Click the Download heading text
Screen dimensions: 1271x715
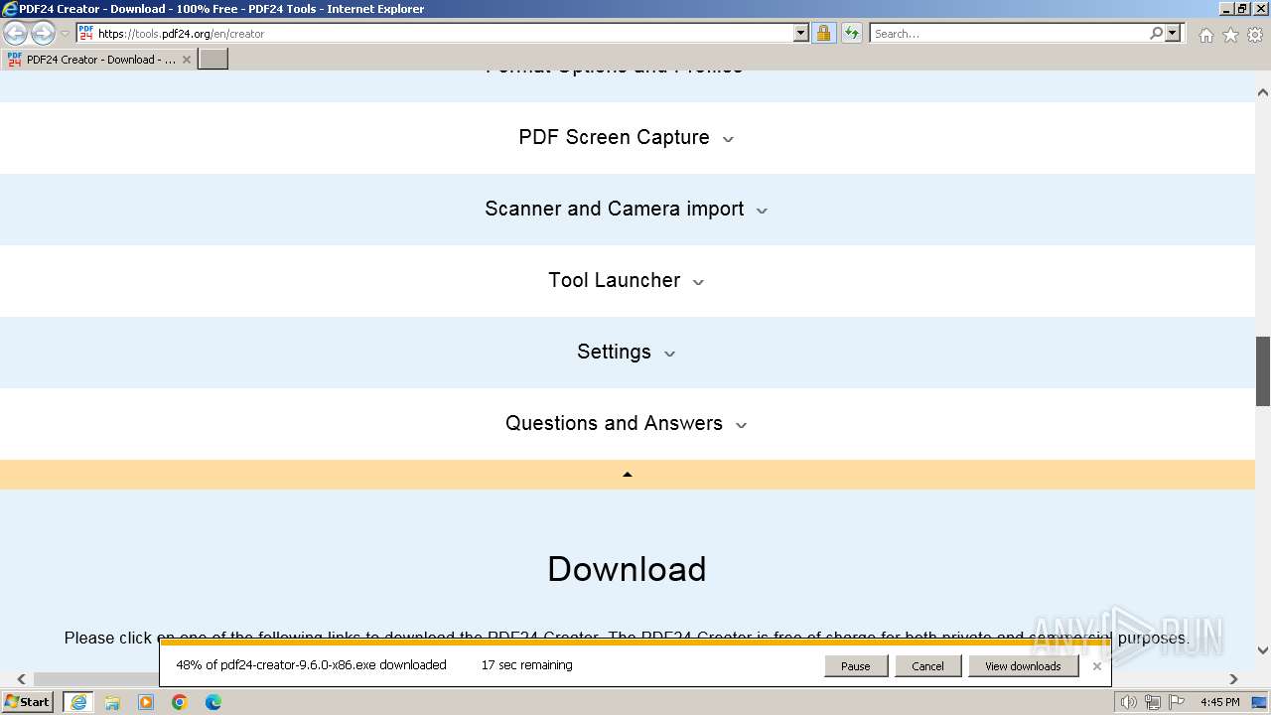click(x=627, y=569)
